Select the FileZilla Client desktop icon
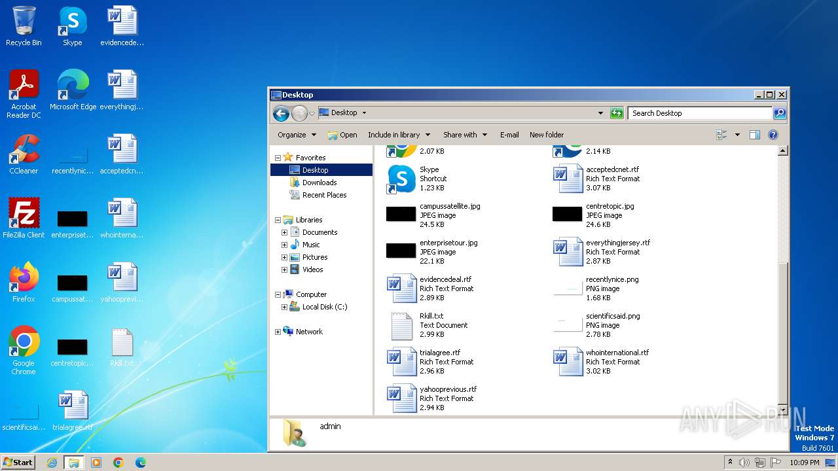The width and height of the screenshot is (838, 471). click(24, 218)
